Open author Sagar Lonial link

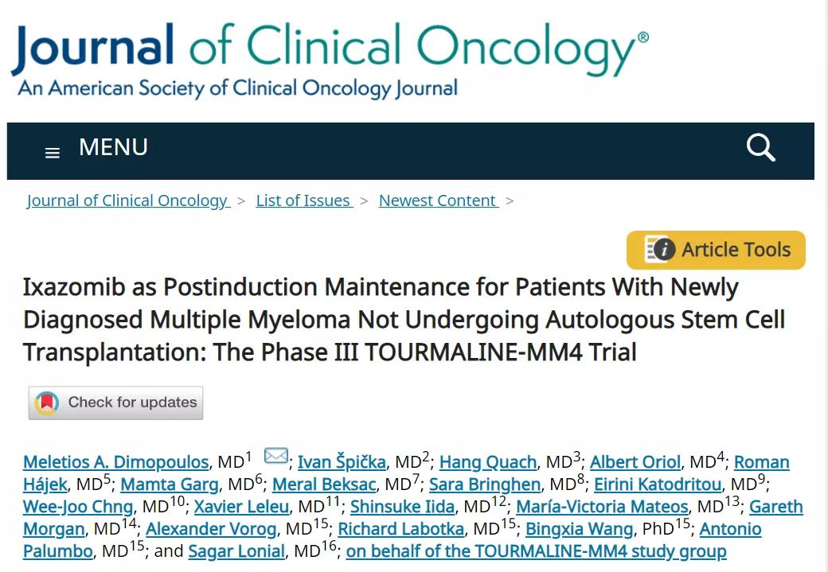[x=236, y=551]
